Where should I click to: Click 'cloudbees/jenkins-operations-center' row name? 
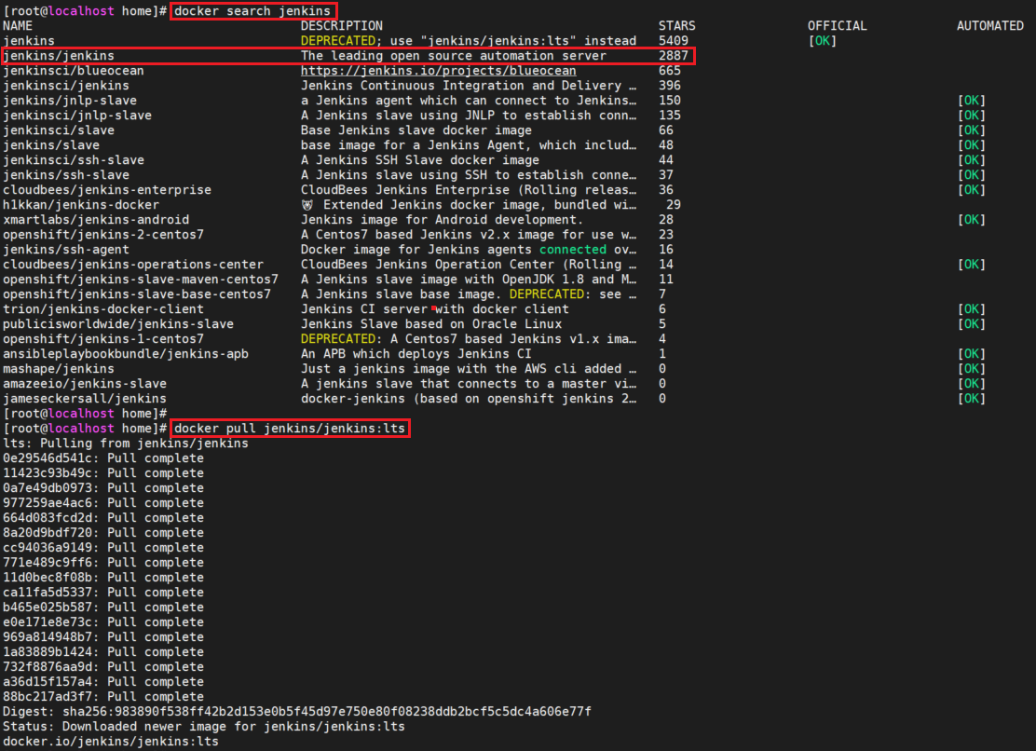click(x=133, y=265)
